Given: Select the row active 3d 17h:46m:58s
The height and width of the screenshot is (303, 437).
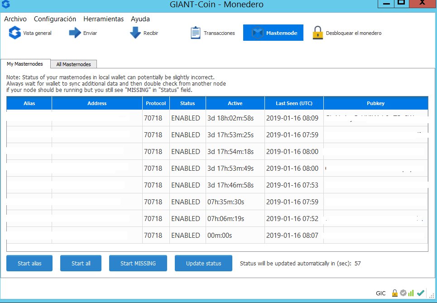Looking at the screenshot, I should (x=217, y=185).
